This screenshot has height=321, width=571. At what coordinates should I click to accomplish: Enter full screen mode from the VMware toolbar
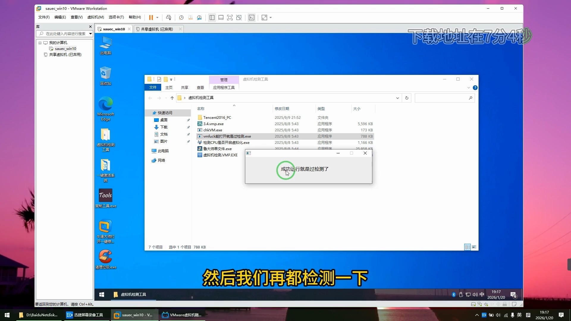230,18
